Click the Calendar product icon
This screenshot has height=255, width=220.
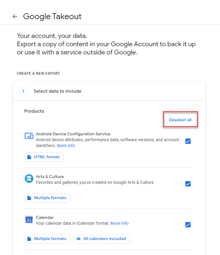tap(29, 219)
